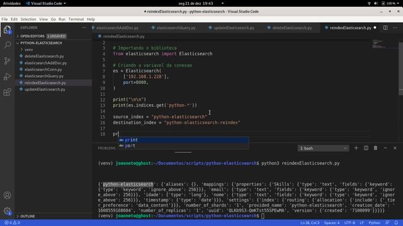Open the terminal selector dropdown 1: bash
The image size is (403, 226).
click(x=323, y=148)
